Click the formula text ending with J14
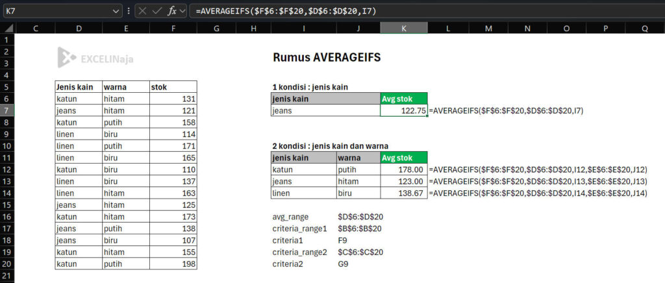665x283 pixels. tap(538, 193)
